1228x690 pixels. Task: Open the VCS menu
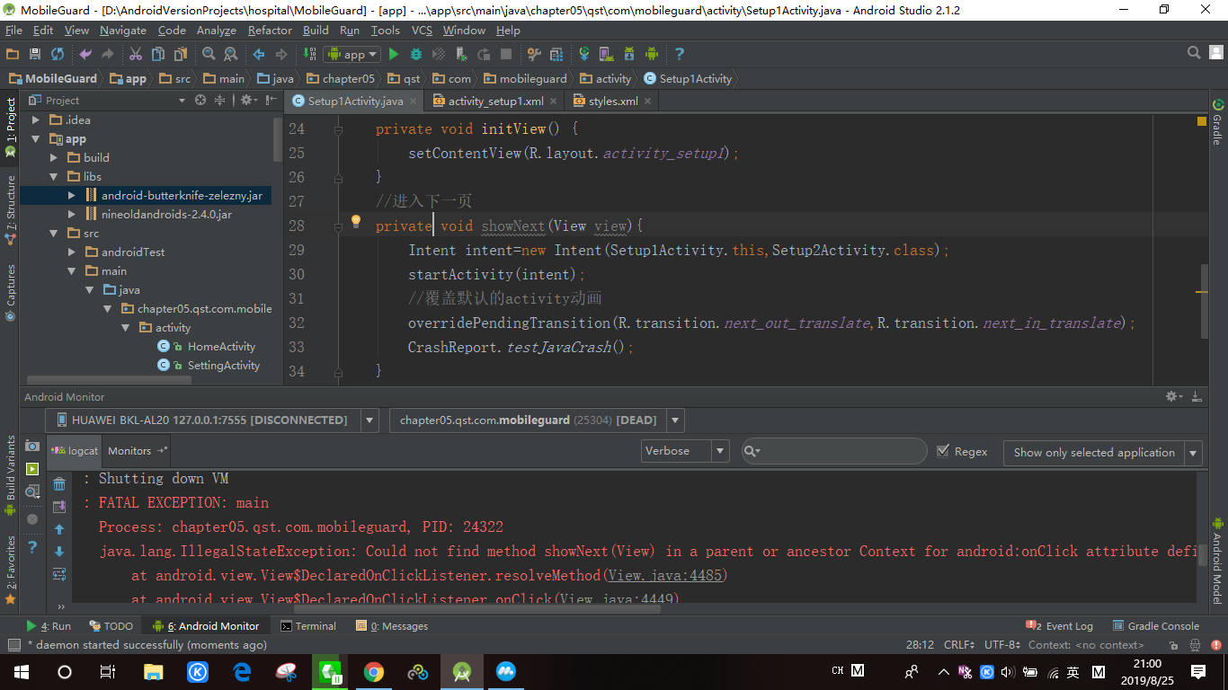tap(422, 30)
